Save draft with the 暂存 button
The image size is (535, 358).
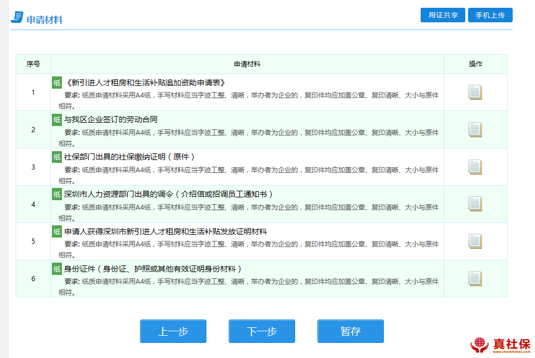point(350,331)
